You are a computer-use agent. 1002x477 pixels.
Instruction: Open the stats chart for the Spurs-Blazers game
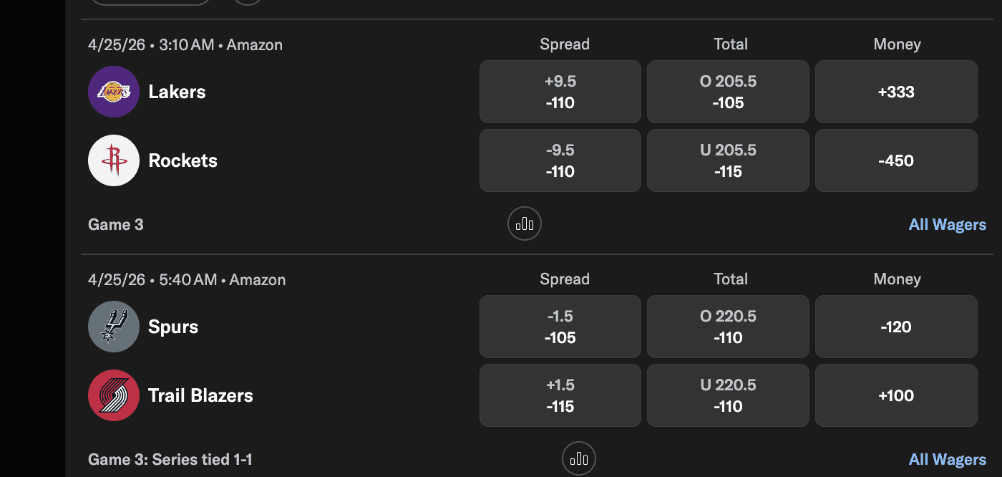coord(579,458)
